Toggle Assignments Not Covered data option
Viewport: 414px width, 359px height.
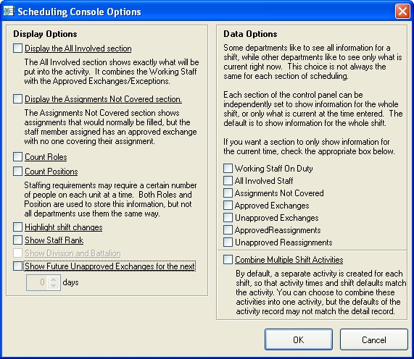[228, 193]
